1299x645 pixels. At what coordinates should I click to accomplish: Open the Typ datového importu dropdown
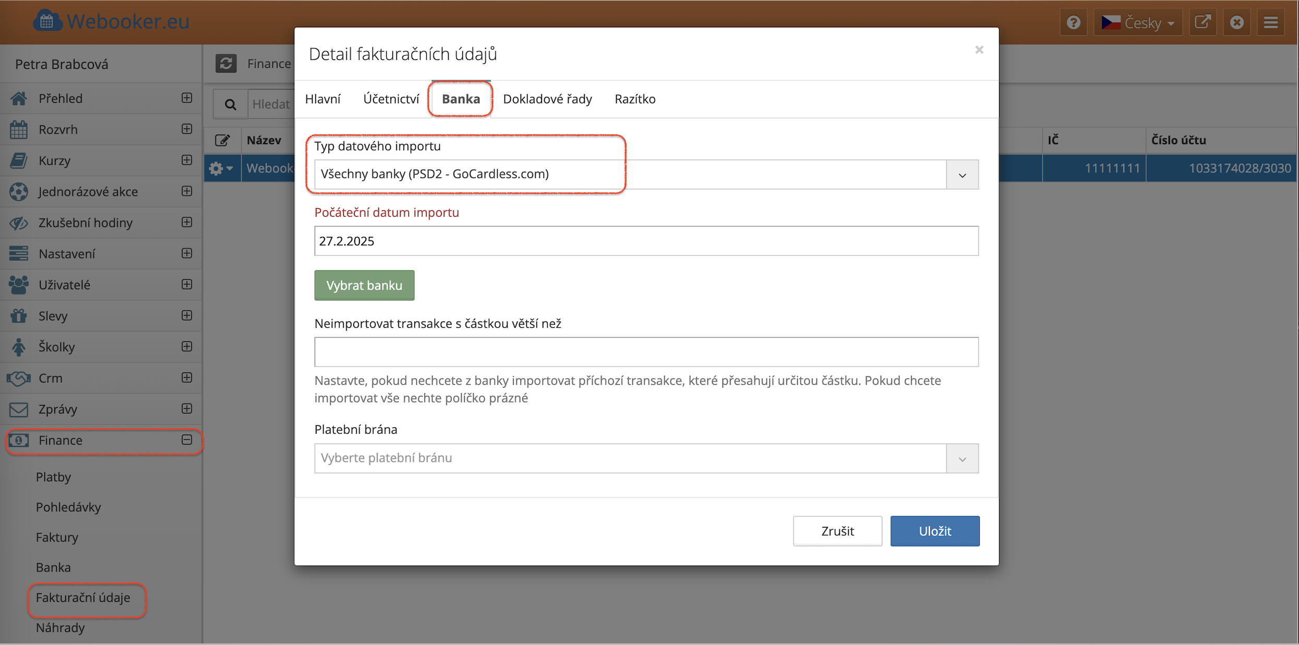tap(962, 174)
